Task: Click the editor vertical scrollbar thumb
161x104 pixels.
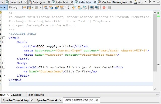Action: pyautogui.click(x=155, y=43)
